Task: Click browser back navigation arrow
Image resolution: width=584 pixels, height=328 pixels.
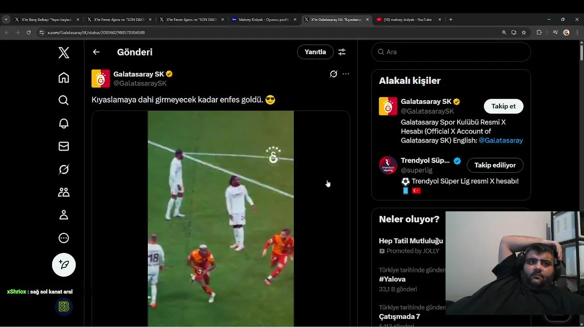Action: click(6, 32)
